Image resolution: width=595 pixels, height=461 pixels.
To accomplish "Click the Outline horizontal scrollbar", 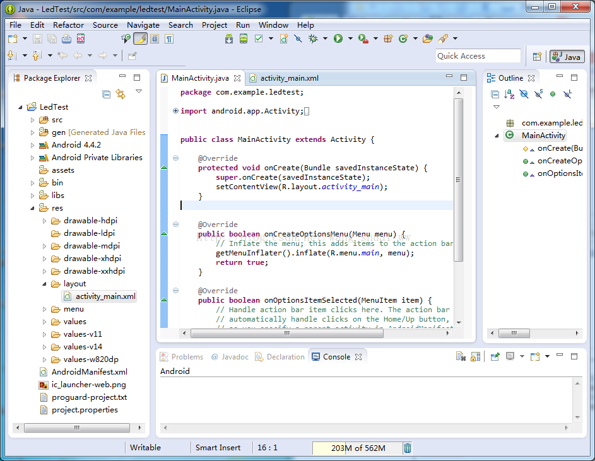I will [535, 333].
